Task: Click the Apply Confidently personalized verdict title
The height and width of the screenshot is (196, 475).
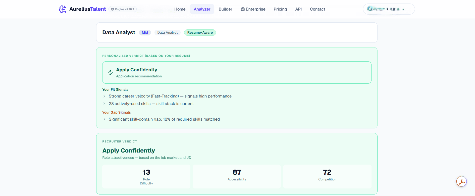Action: 136,70
